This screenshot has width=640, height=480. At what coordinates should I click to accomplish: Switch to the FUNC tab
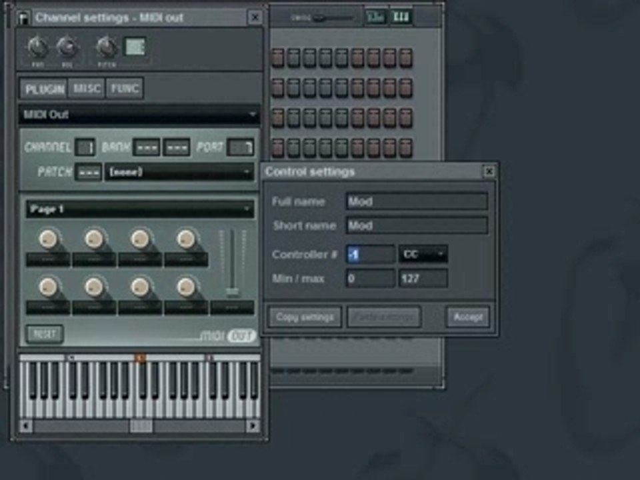click(x=125, y=89)
